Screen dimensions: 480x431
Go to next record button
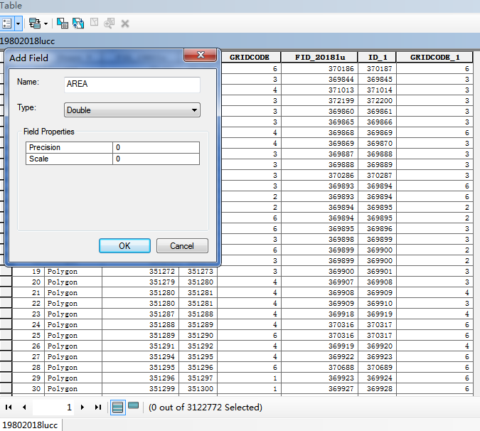pos(82,407)
